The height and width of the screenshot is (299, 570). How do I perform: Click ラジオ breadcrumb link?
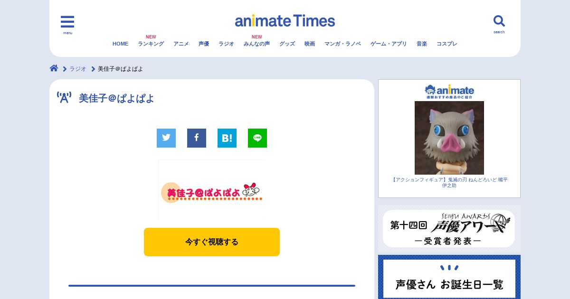pos(78,69)
